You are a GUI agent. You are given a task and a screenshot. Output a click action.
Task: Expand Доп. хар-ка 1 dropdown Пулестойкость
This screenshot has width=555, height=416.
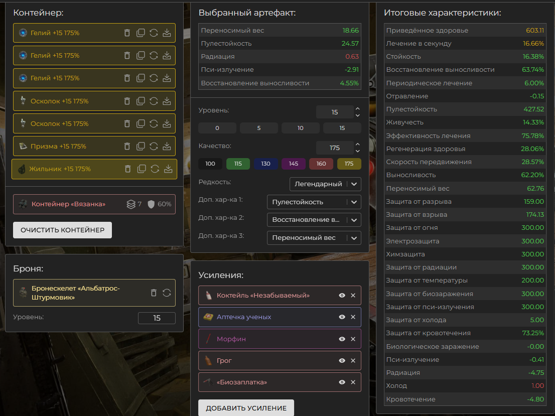pos(314,202)
